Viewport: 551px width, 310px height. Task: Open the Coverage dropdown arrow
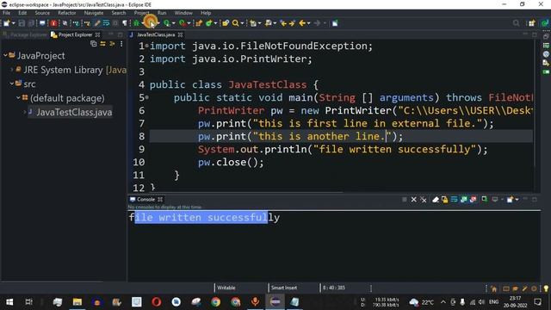click(173, 23)
